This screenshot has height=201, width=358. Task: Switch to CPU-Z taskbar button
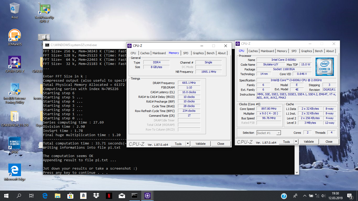148,196
